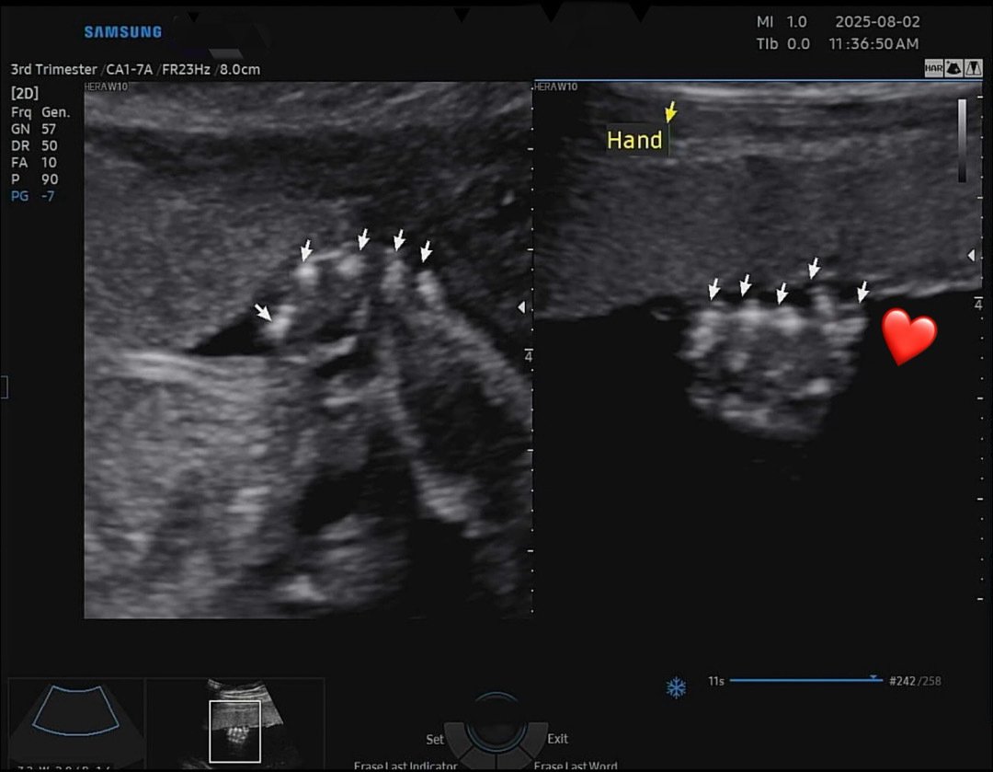This screenshot has width=993, height=772.
Task: Click the red heart sticker
Action: point(909,336)
